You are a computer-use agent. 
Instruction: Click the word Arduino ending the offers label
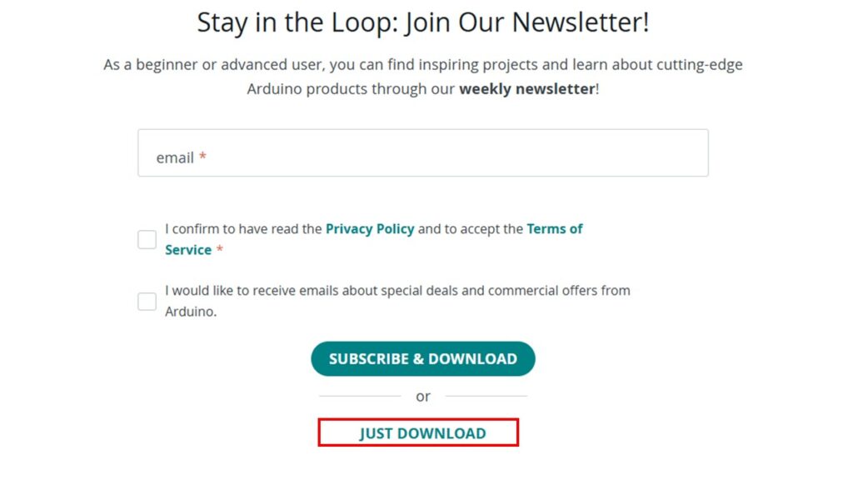pyautogui.click(x=191, y=312)
